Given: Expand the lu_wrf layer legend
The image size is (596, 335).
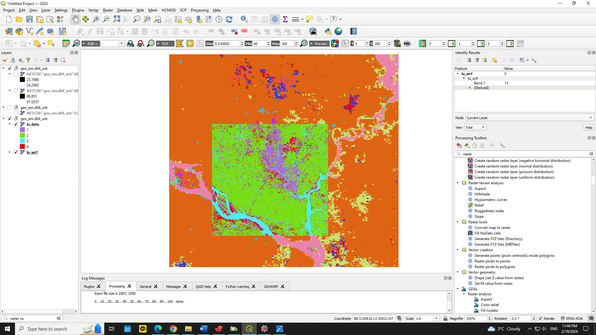Looking at the screenshot, I should (10, 152).
